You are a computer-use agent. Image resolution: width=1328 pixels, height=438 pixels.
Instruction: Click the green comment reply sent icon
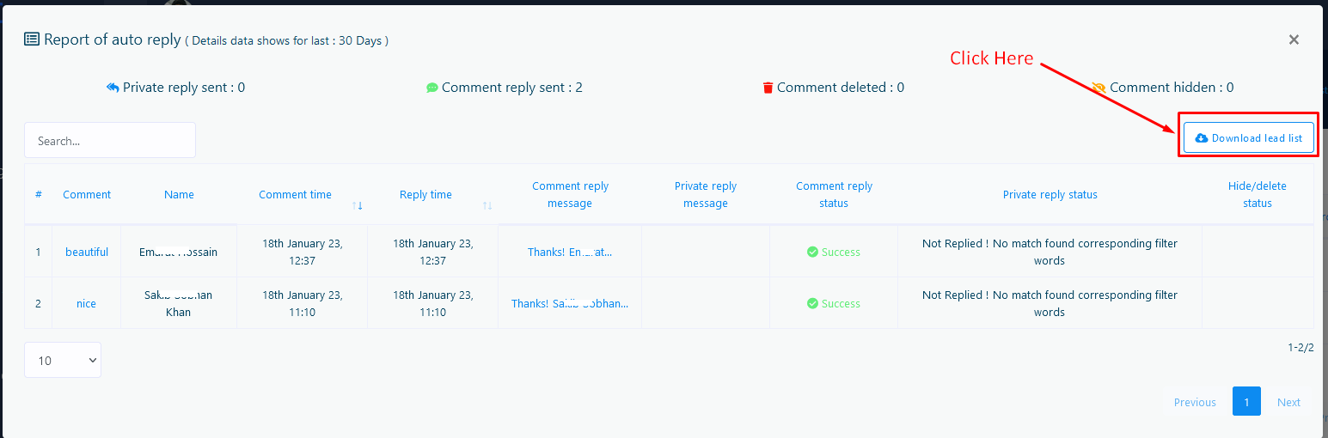click(432, 88)
